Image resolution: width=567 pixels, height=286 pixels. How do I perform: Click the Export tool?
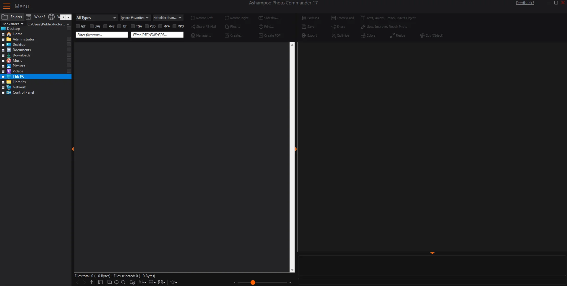click(309, 35)
